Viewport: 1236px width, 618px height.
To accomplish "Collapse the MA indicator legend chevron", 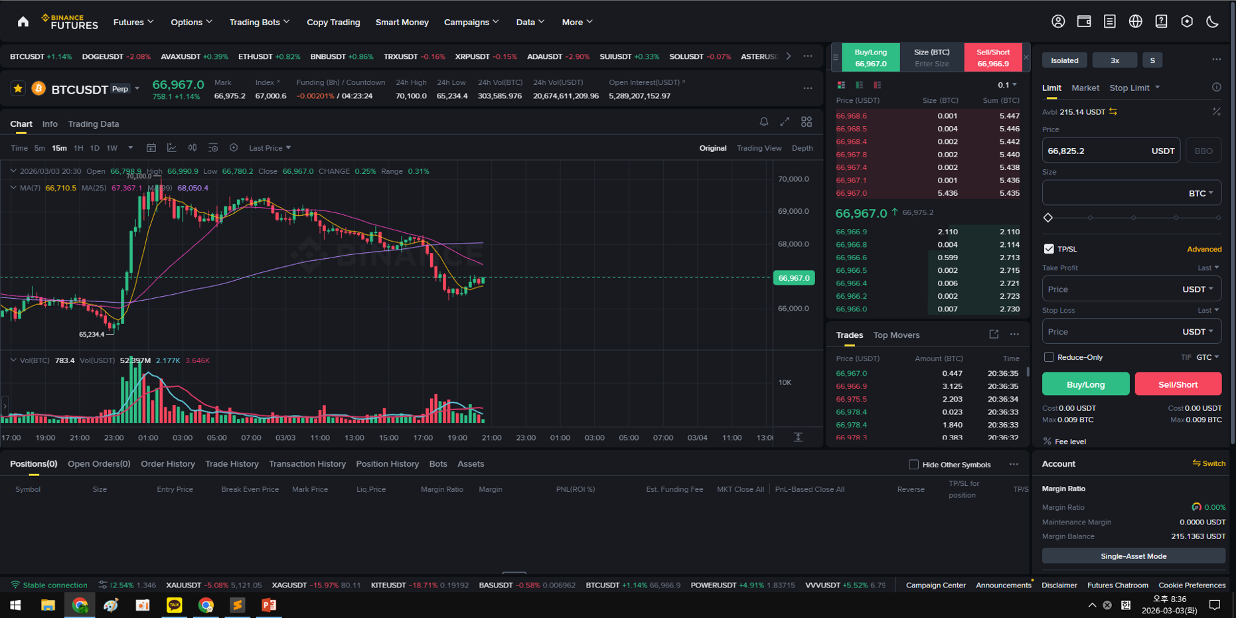I will click(13, 188).
